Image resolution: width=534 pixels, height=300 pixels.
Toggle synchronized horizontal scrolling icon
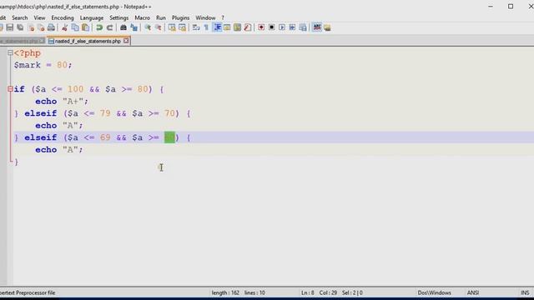click(x=183, y=27)
